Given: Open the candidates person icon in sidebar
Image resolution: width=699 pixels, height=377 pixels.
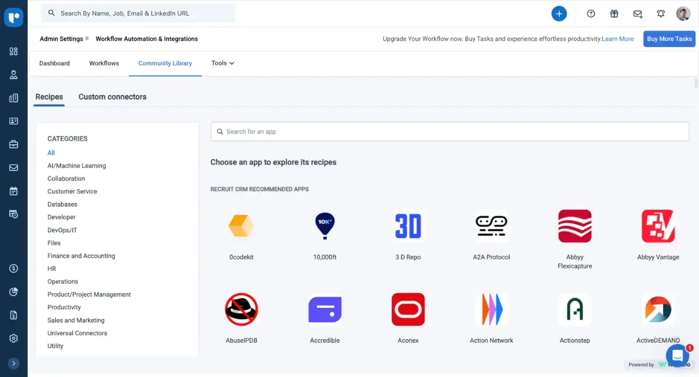Looking at the screenshot, I should point(13,74).
